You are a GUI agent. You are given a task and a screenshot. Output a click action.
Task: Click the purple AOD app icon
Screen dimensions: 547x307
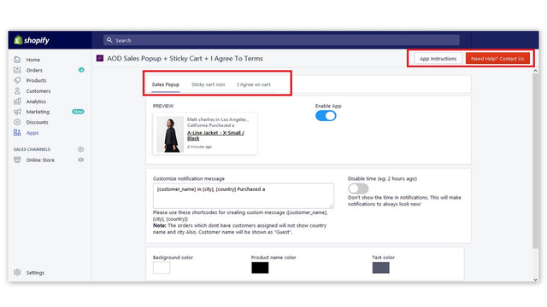100,58
